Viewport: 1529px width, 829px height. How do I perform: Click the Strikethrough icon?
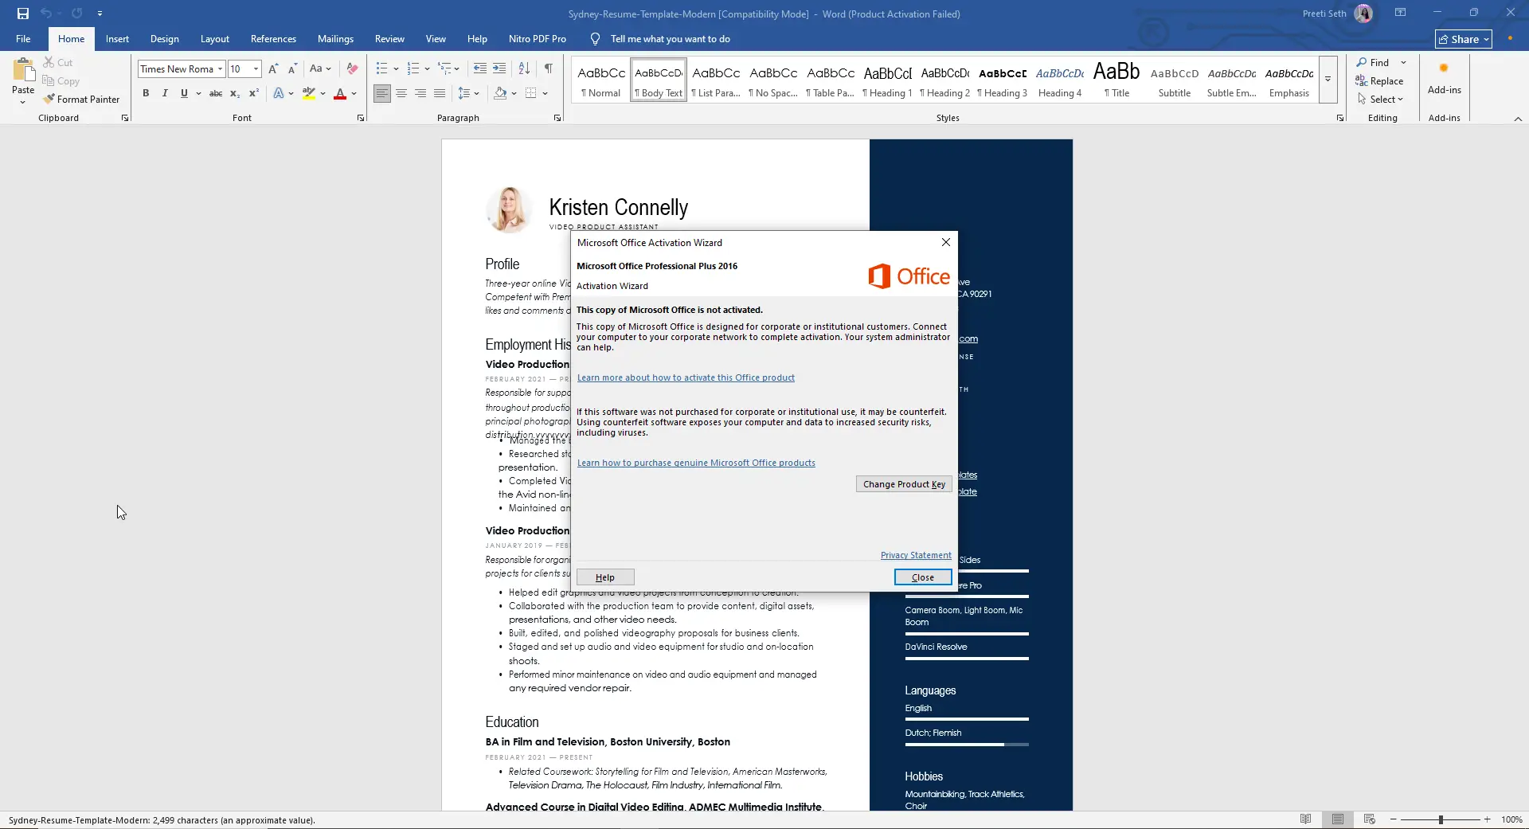pos(215,93)
